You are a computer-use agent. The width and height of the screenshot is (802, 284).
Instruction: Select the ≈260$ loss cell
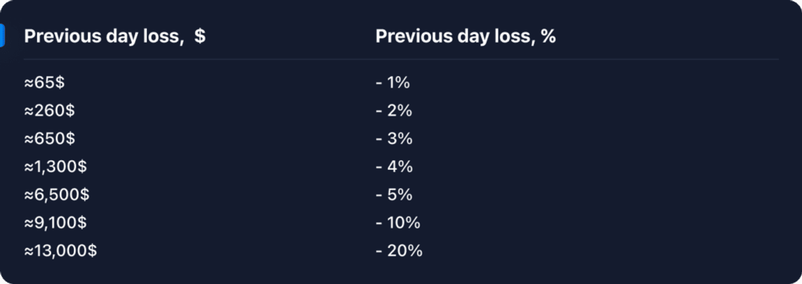click(50, 110)
